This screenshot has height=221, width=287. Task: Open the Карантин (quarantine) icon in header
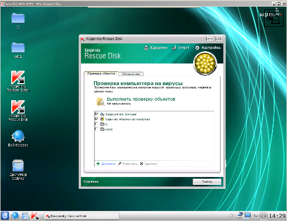(146, 48)
